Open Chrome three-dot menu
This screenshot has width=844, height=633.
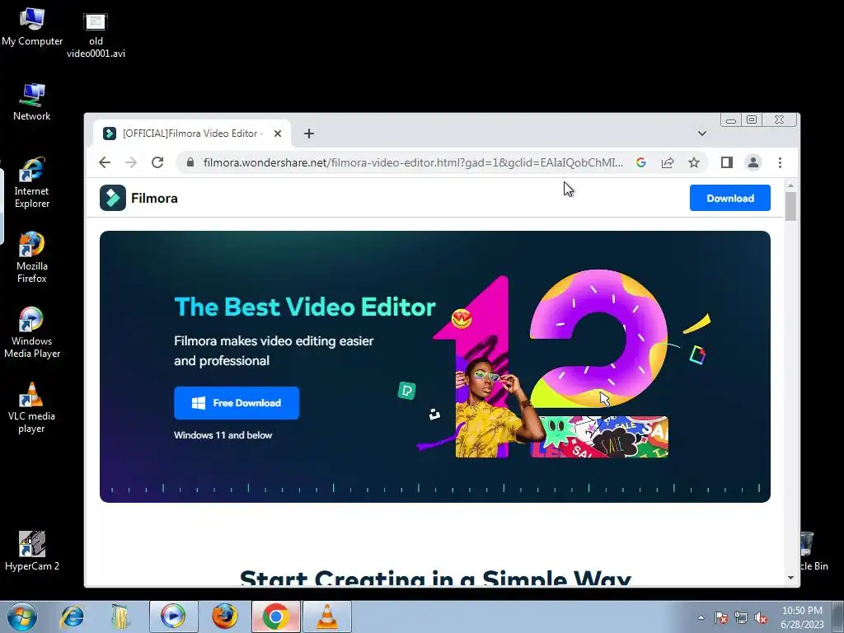(780, 162)
